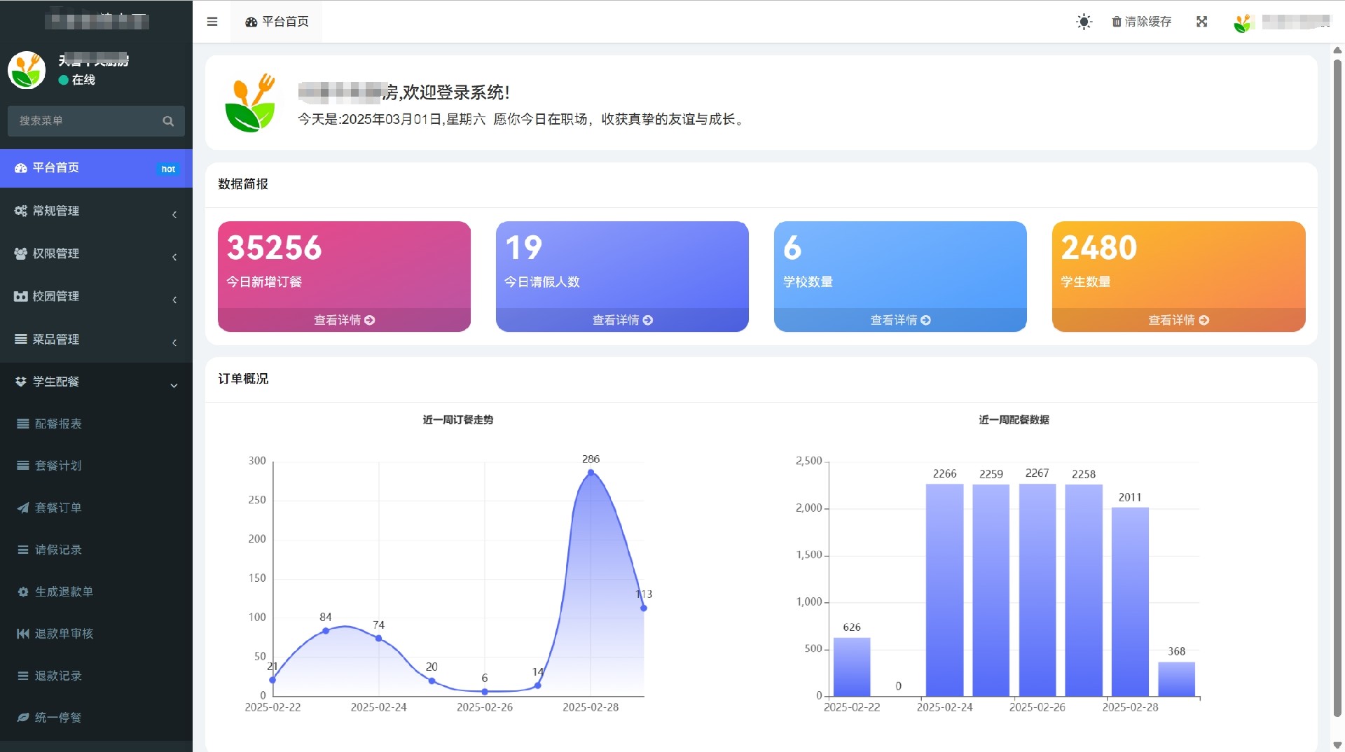Screen dimensions: 1345x752
Task: Click the 626 bar for 2025-02-22
Action: coord(852,667)
